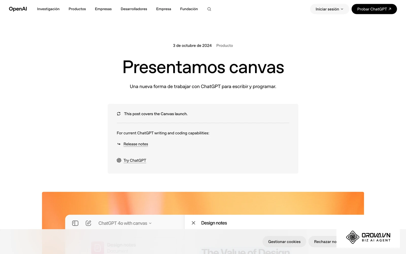This screenshot has width=406, height=254.
Task: Click the arrow icon before Release notes
Action: 119,144
